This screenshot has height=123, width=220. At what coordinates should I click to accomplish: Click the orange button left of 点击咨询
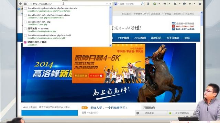(81, 76)
